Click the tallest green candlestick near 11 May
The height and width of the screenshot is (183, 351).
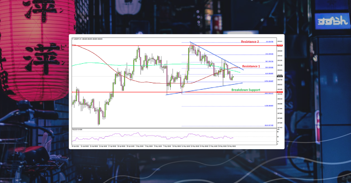pos(189,60)
